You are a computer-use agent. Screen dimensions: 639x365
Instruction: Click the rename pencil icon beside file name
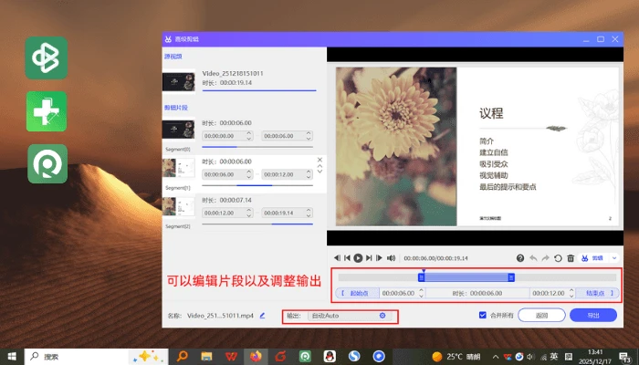coord(263,316)
